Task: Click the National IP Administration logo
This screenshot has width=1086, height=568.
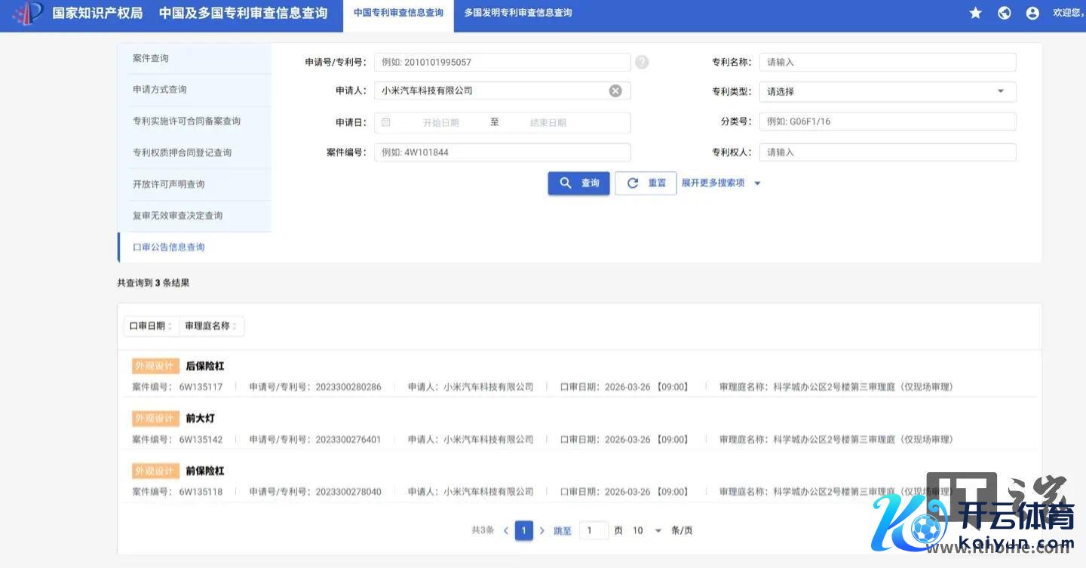Action: coord(27,14)
